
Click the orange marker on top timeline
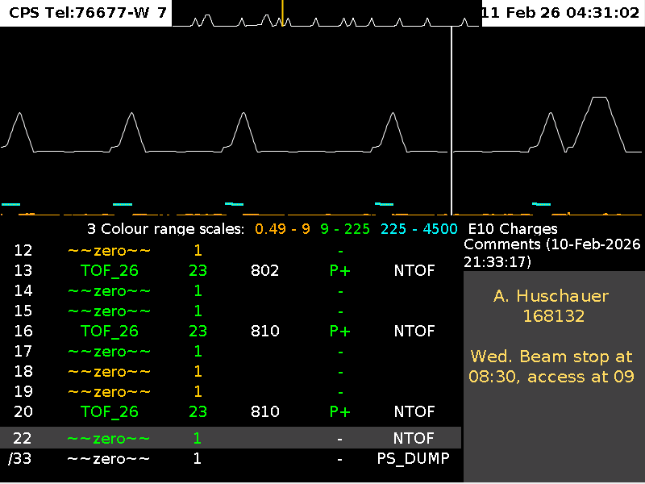(x=282, y=11)
